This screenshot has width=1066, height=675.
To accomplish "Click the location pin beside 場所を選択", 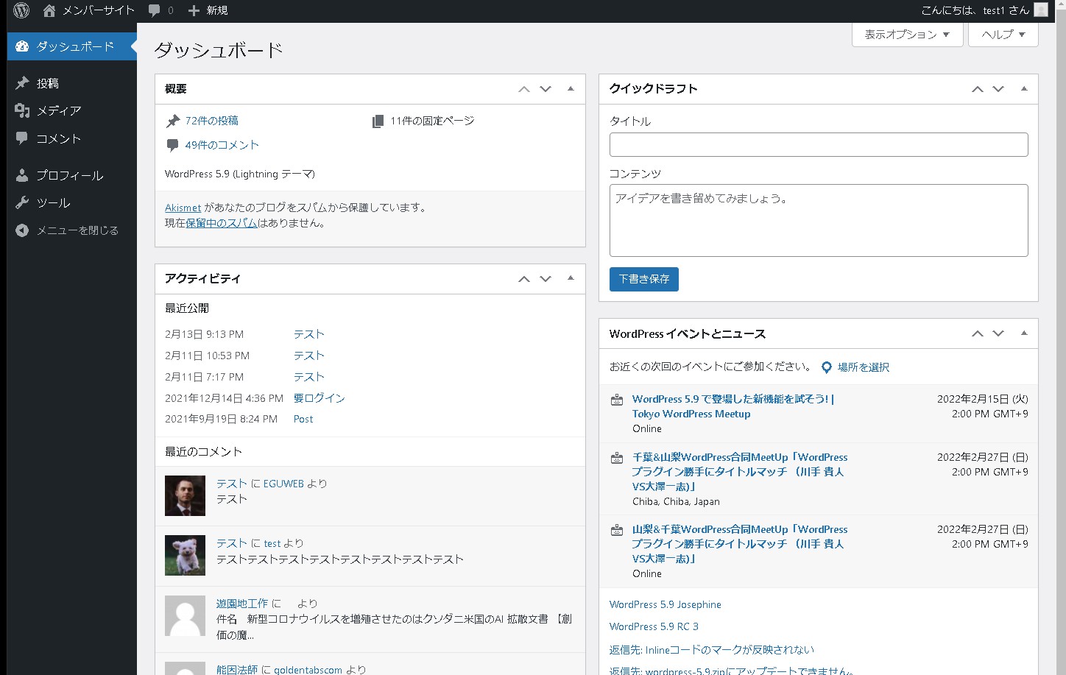I will (x=826, y=367).
